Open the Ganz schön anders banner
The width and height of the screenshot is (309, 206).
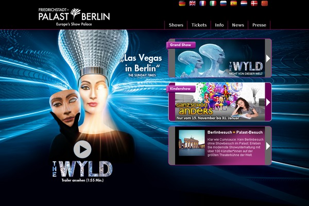point(220,102)
